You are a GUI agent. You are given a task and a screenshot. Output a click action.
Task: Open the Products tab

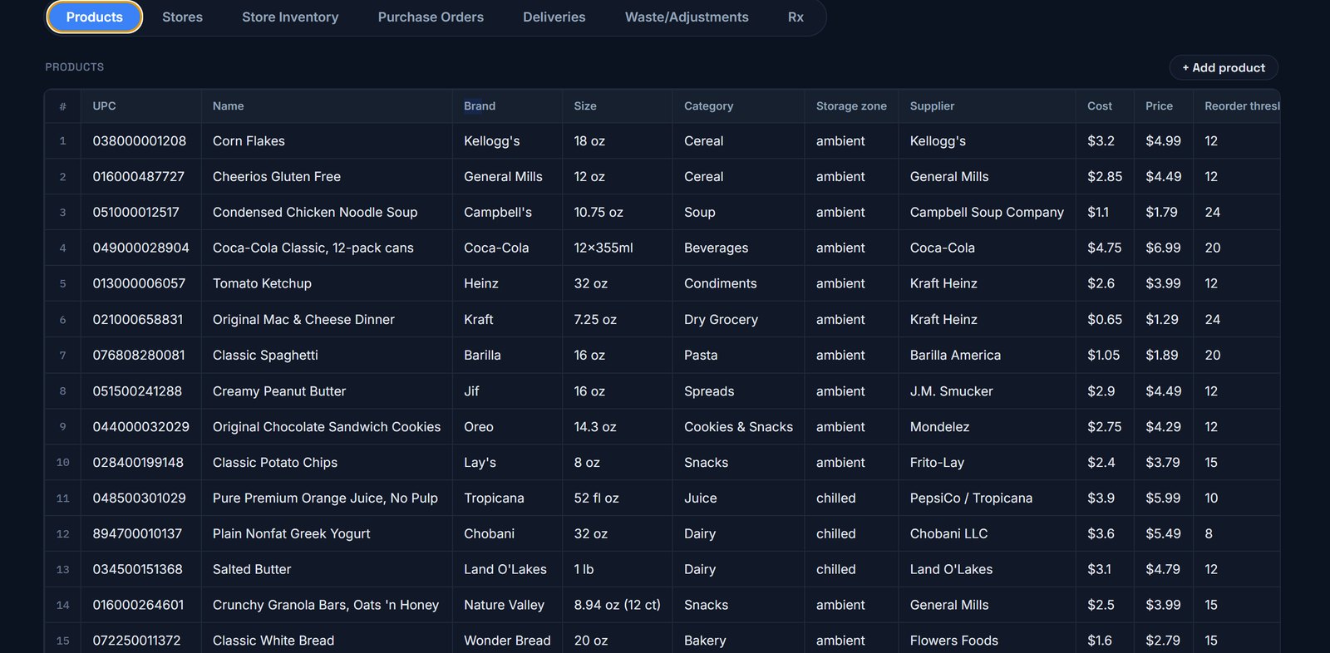tap(94, 17)
